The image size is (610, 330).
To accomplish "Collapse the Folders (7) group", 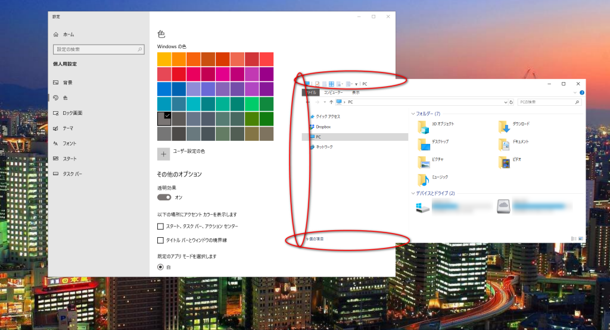I will click(x=413, y=113).
